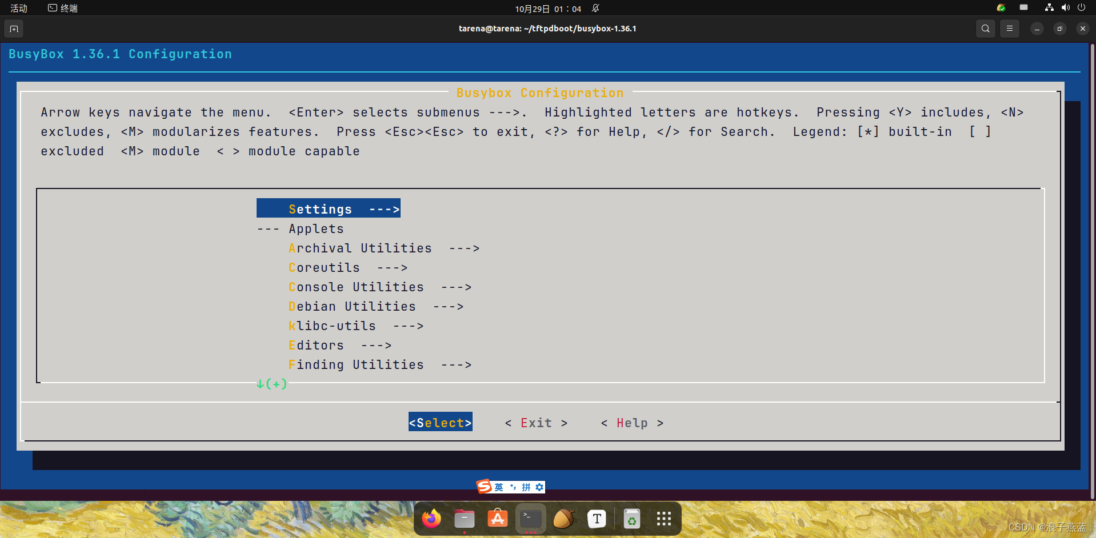Open terminal search magnifier

(x=986, y=29)
